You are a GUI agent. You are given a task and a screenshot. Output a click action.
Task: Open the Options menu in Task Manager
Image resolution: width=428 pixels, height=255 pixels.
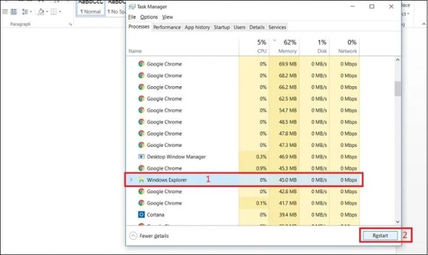click(149, 17)
